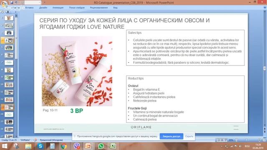Click the thumbnail pane scroll up arrow
The height and width of the screenshot is (150, 267).
coord(16,16)
